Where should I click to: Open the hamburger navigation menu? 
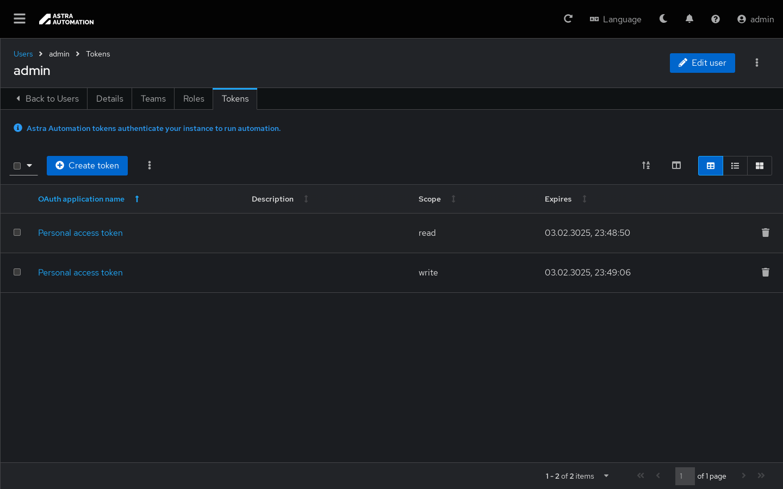(20, 19)
